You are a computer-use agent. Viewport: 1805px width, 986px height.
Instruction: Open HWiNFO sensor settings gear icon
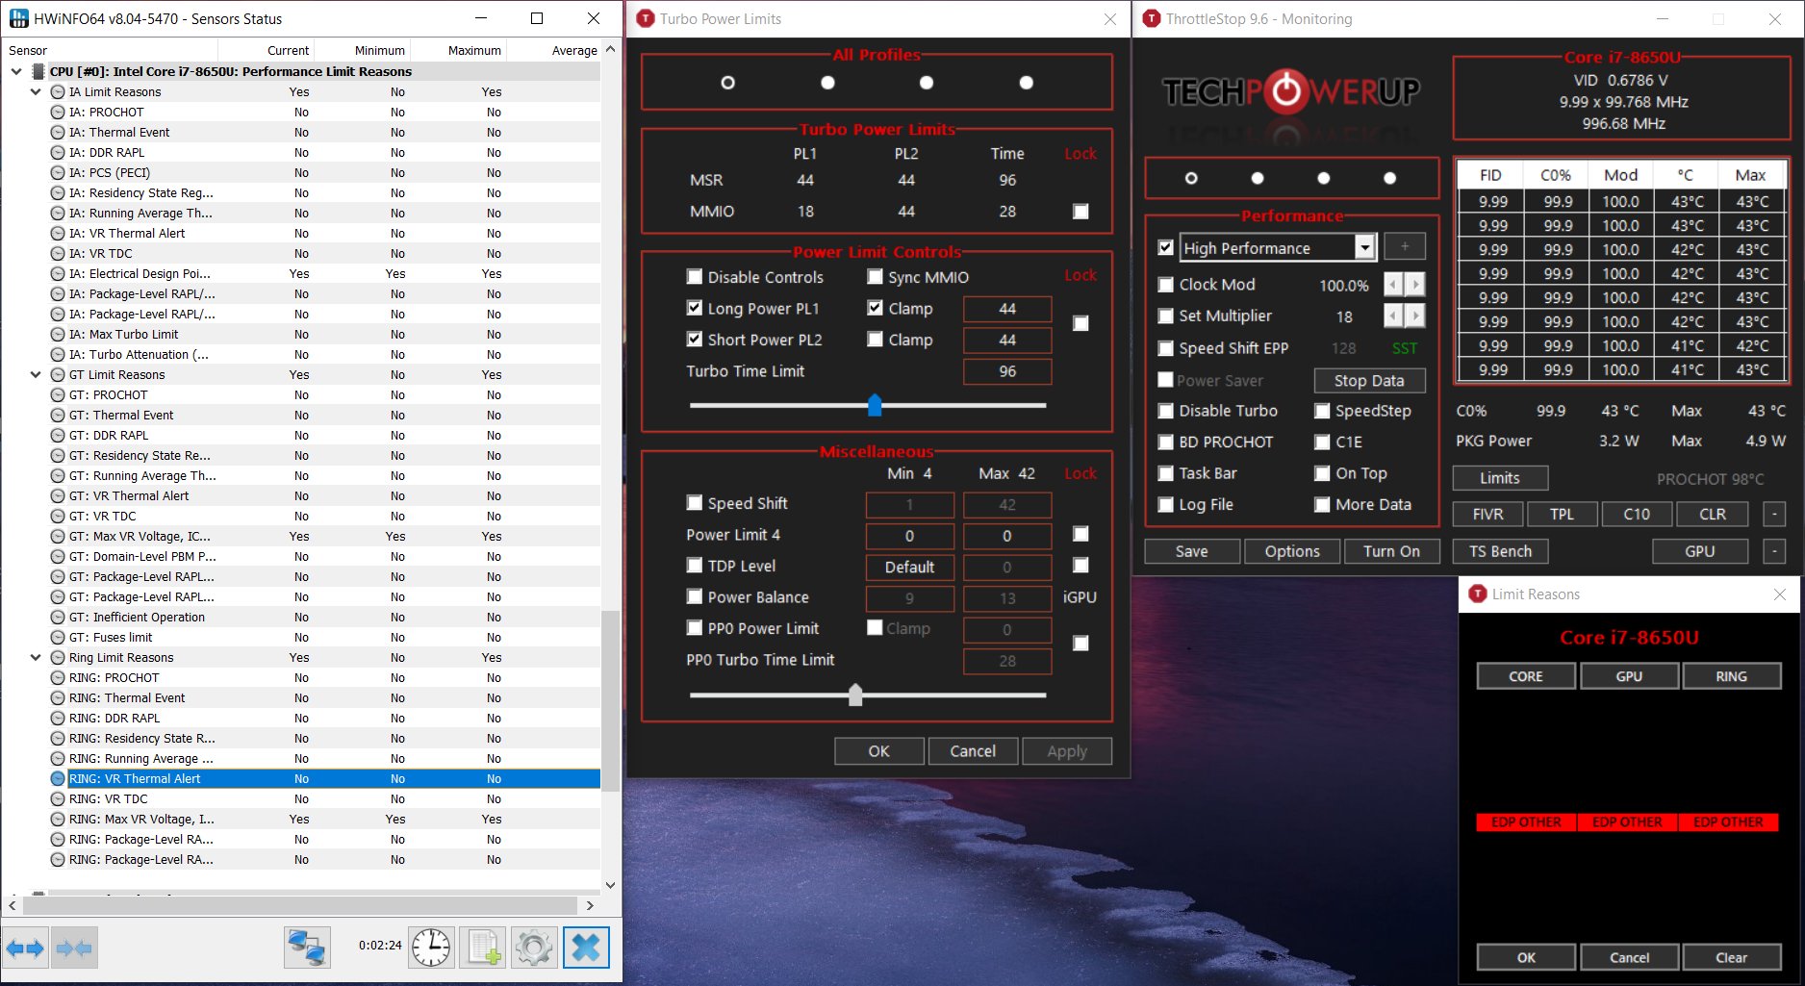534,948
